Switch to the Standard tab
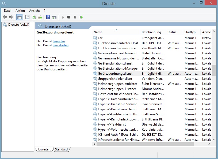The width and height of the screenshot is (218, 159). coord(61,149)
